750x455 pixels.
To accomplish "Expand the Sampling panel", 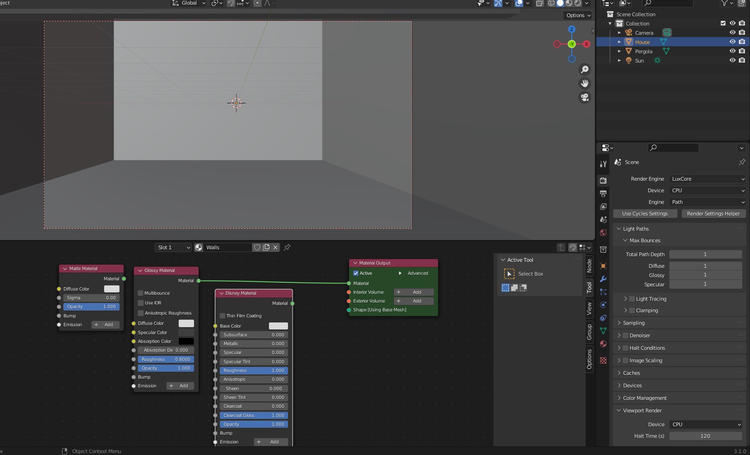I will [634, 323].
